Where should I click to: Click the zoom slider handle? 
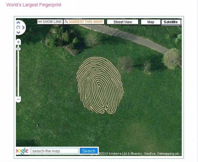pos(18,49)
